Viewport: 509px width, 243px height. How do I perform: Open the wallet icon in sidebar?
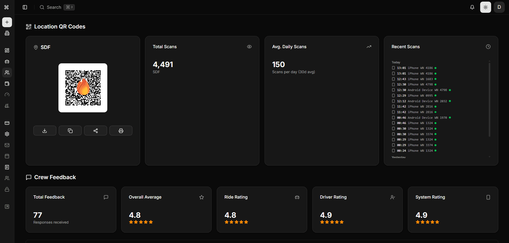(x=7, y=84)
